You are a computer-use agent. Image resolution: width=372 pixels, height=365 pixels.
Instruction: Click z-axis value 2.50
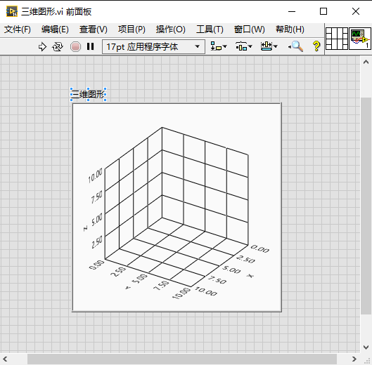97,242
